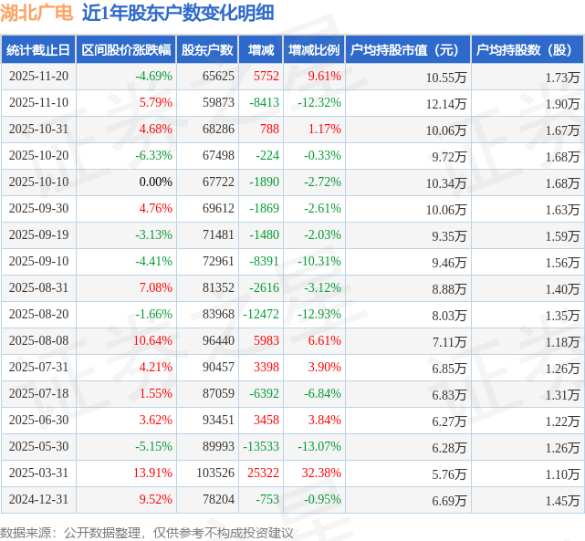The width and height of the screenshot is (585, 541).
Task: Select the date cell 2025-11-10
Action: click(x=39, y=102)
